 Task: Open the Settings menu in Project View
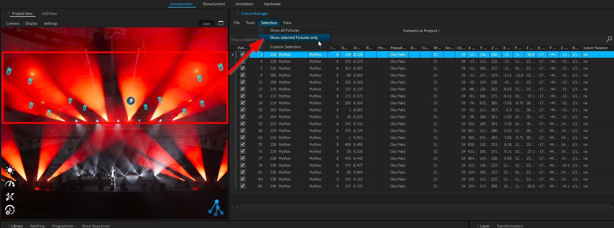tap(51, 23)
